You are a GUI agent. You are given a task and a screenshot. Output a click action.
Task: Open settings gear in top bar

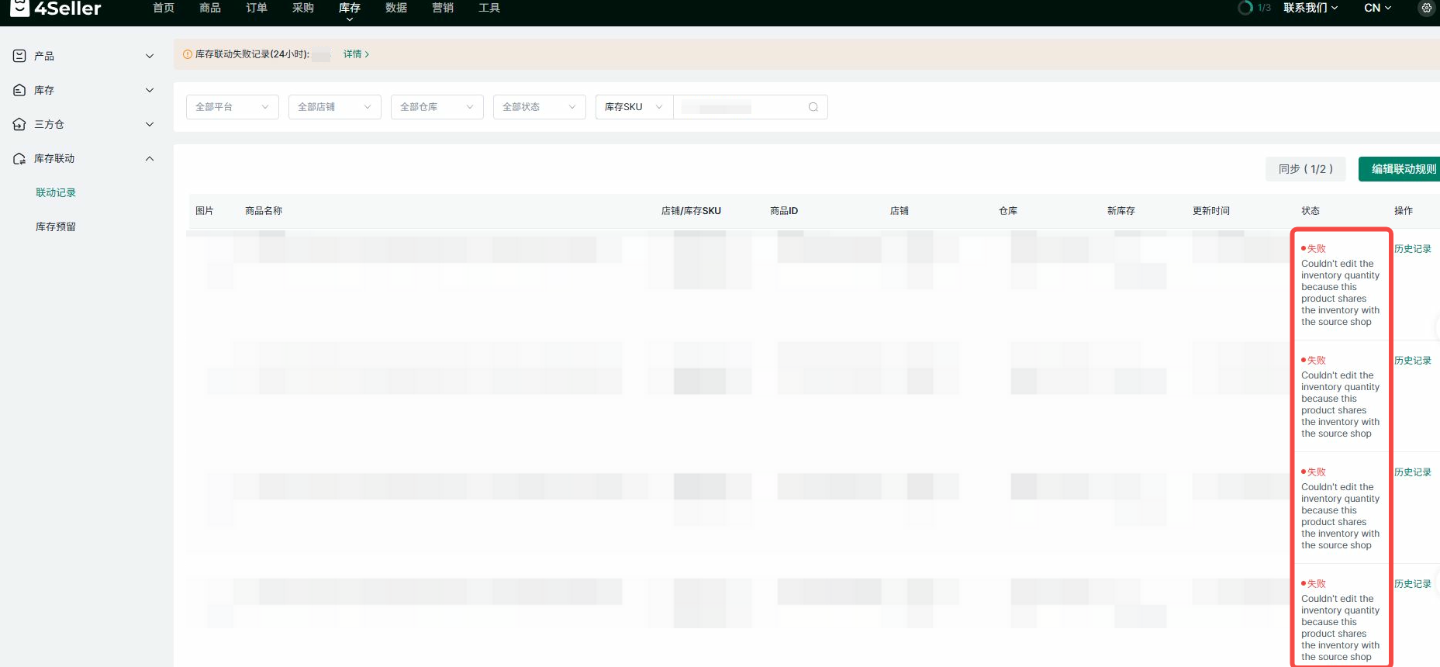pyautogui.click(x=1426, y=8)
